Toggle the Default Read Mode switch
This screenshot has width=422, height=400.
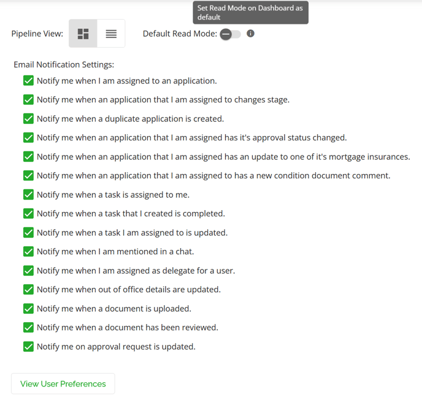click(230, 34)
